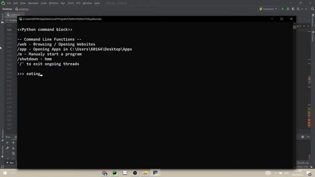Click the python.exe console window title icon

20,19
